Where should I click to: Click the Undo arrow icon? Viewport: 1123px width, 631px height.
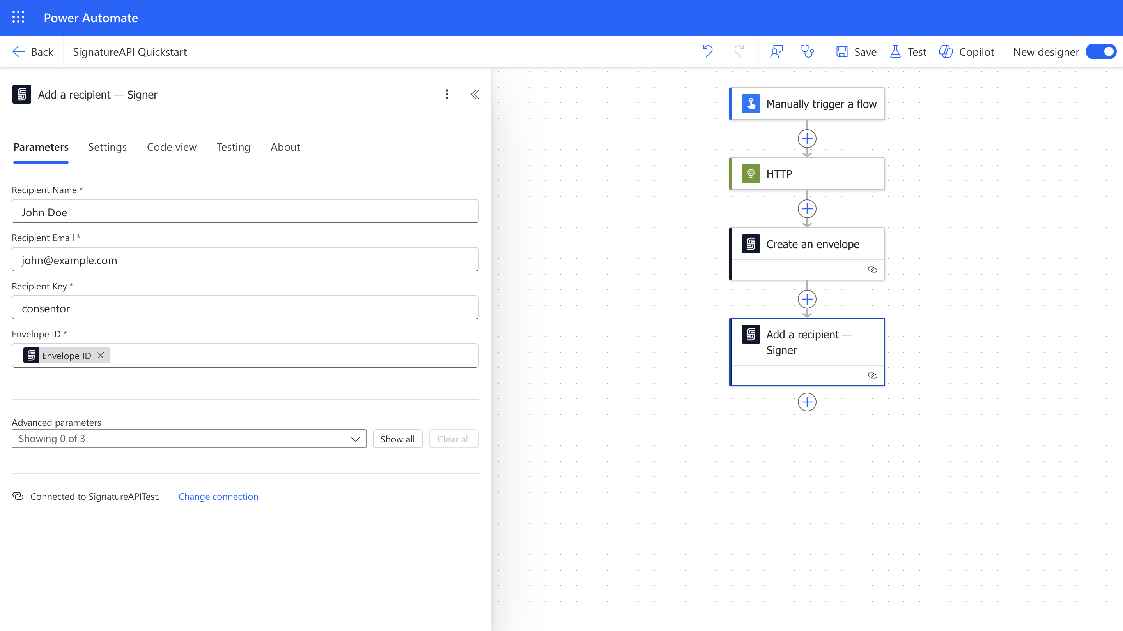pyautogui.click(x=708, y=52)
